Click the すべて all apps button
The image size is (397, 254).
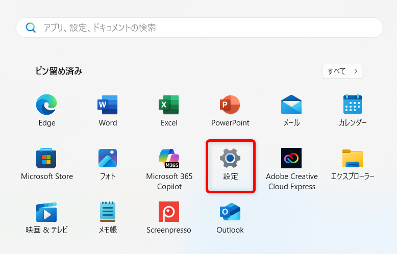[x=342, y=71]
